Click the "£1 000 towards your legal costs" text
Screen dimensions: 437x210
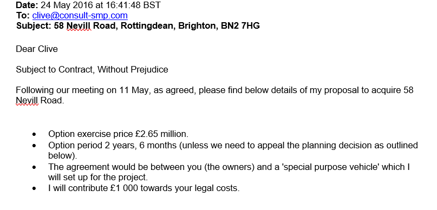(174, 188)
